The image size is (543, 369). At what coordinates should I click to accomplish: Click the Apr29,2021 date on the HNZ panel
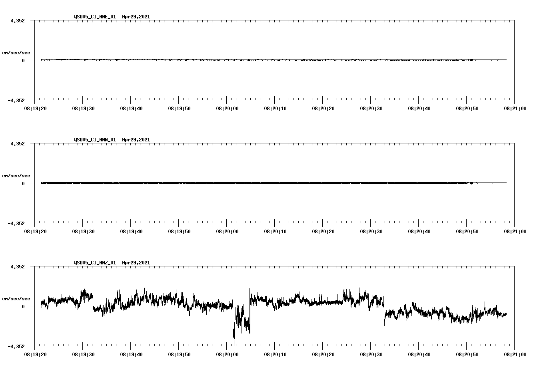pyautogui.click(x=136, y=263)
